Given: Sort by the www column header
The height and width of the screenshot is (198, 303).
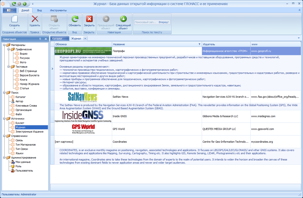Looking at the screenshot, I should tap(275, 44).
